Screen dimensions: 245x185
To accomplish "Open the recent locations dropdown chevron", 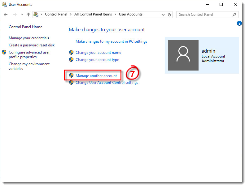I will (22, 15).
